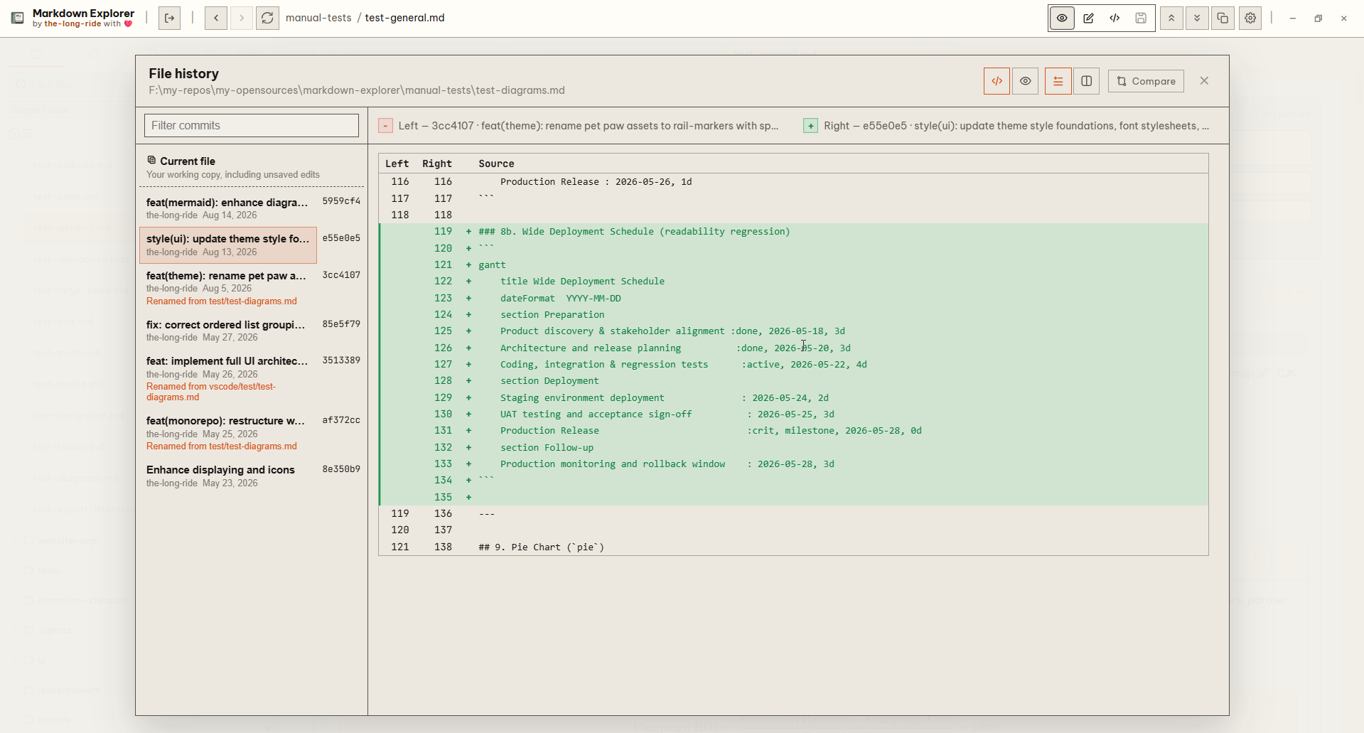This screenshot has width=1364, height=733.
Task: Select commit feat: implement full UI 3513389
Action: coord(252,378)
